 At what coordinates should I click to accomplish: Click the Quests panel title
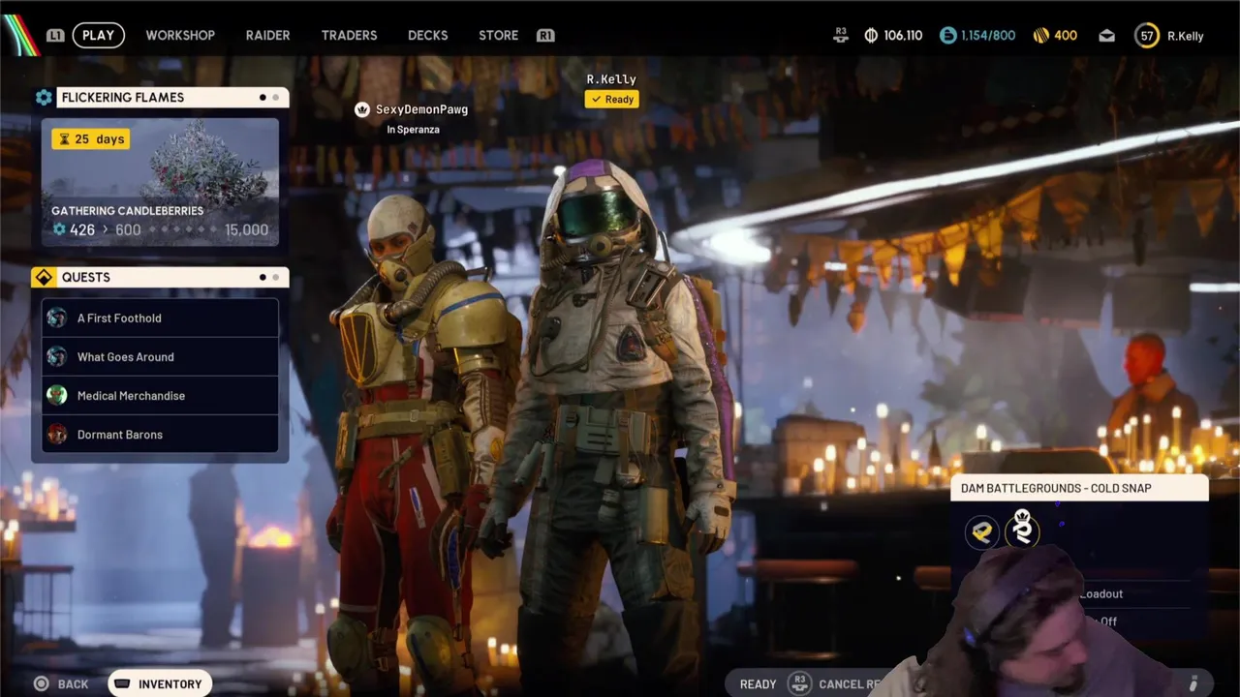86,277
